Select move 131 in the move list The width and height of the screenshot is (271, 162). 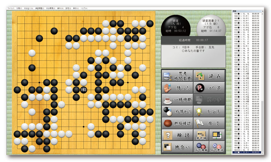pyautogui.click(x=247, y=78)
